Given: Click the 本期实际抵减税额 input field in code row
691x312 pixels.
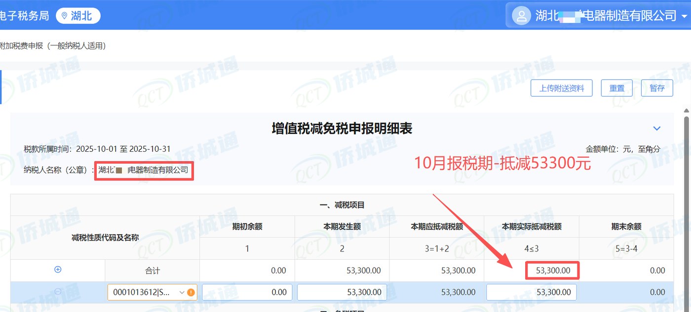Looking at the screenshot, I should [x=532, y=292].
